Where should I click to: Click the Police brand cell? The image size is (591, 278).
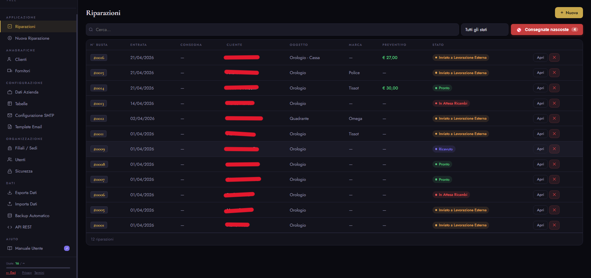[354, 73]
